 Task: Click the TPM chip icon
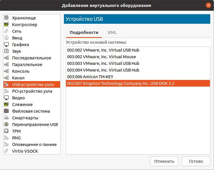pyautogui.click(x=6, y=131)
